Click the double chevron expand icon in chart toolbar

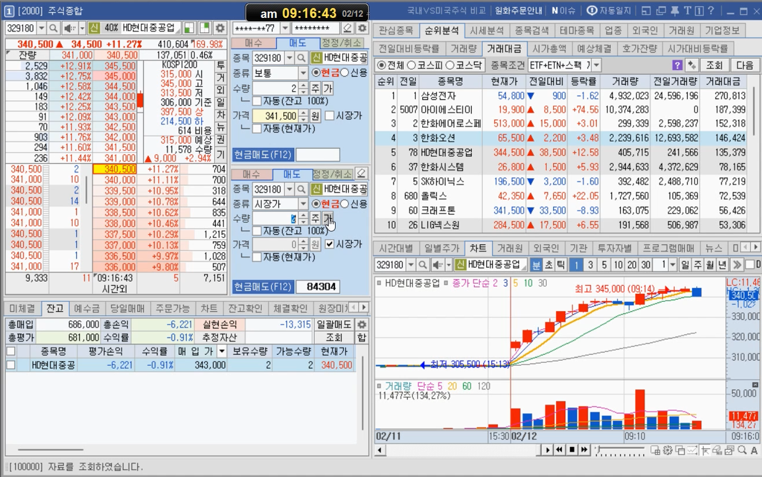click(x=736, y=264)
